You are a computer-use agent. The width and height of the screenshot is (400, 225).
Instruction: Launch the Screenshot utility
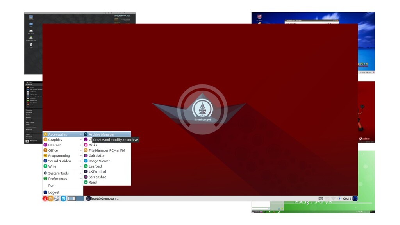coord(107,177)
